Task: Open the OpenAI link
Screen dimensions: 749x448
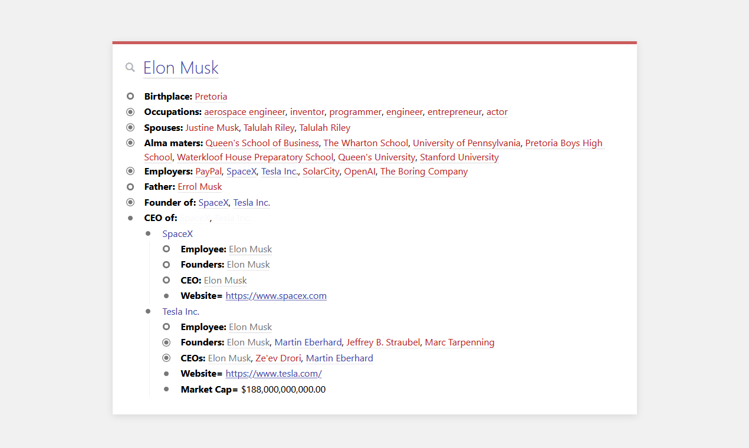Action: 360,172
